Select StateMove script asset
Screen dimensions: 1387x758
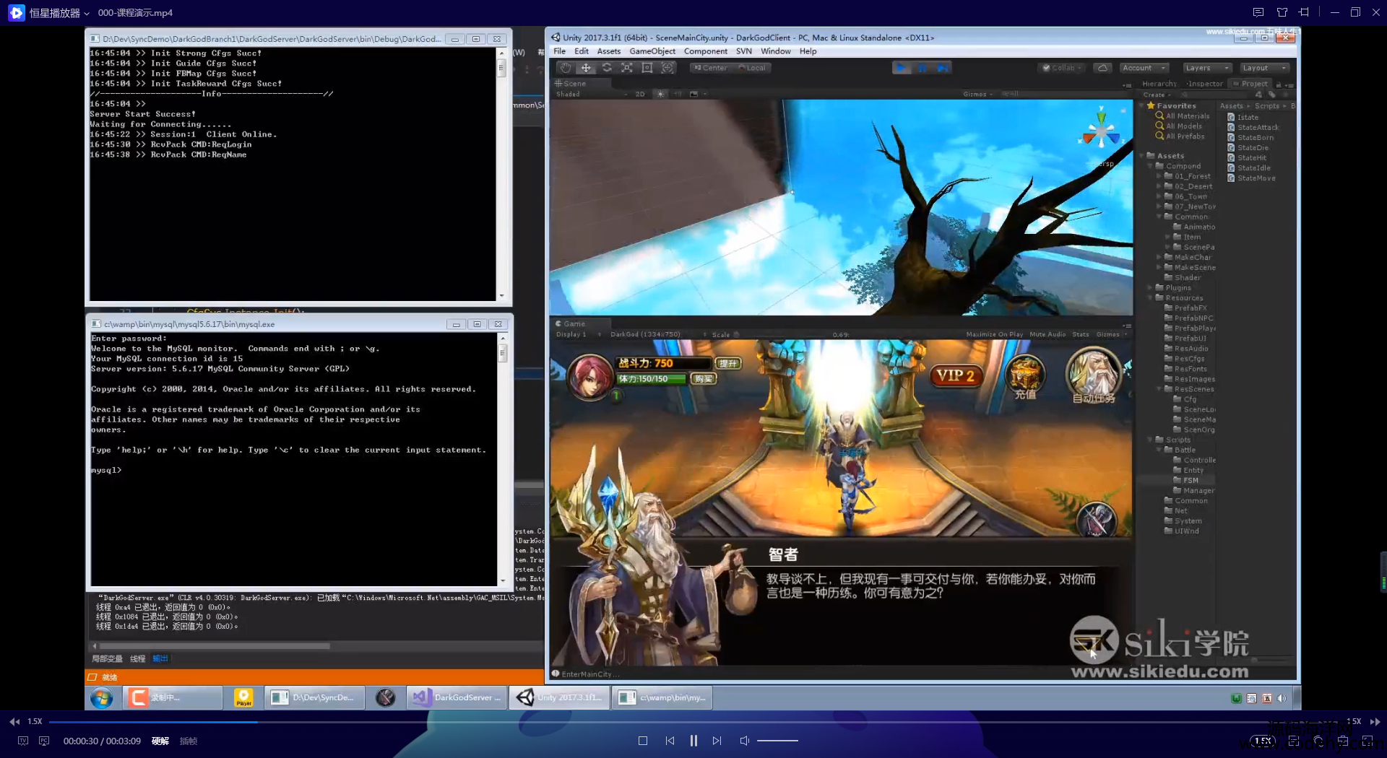[x=1251, y=178]
